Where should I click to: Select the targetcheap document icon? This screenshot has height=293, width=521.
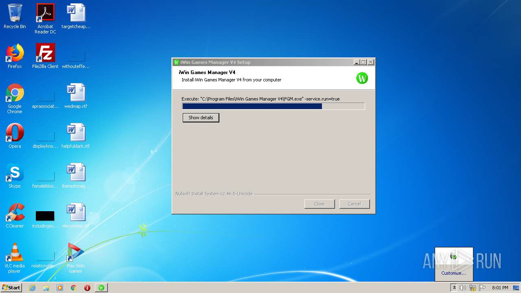76,16
